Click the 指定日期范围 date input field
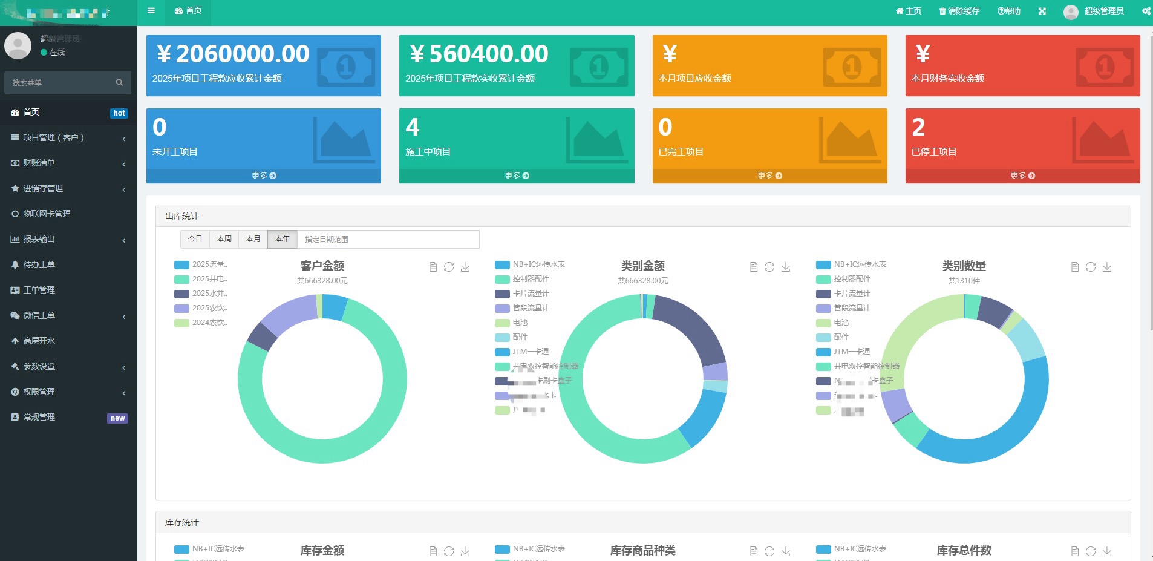Image resolution: width=1153 pixels, height=561 pixels. tap(388, 239)
